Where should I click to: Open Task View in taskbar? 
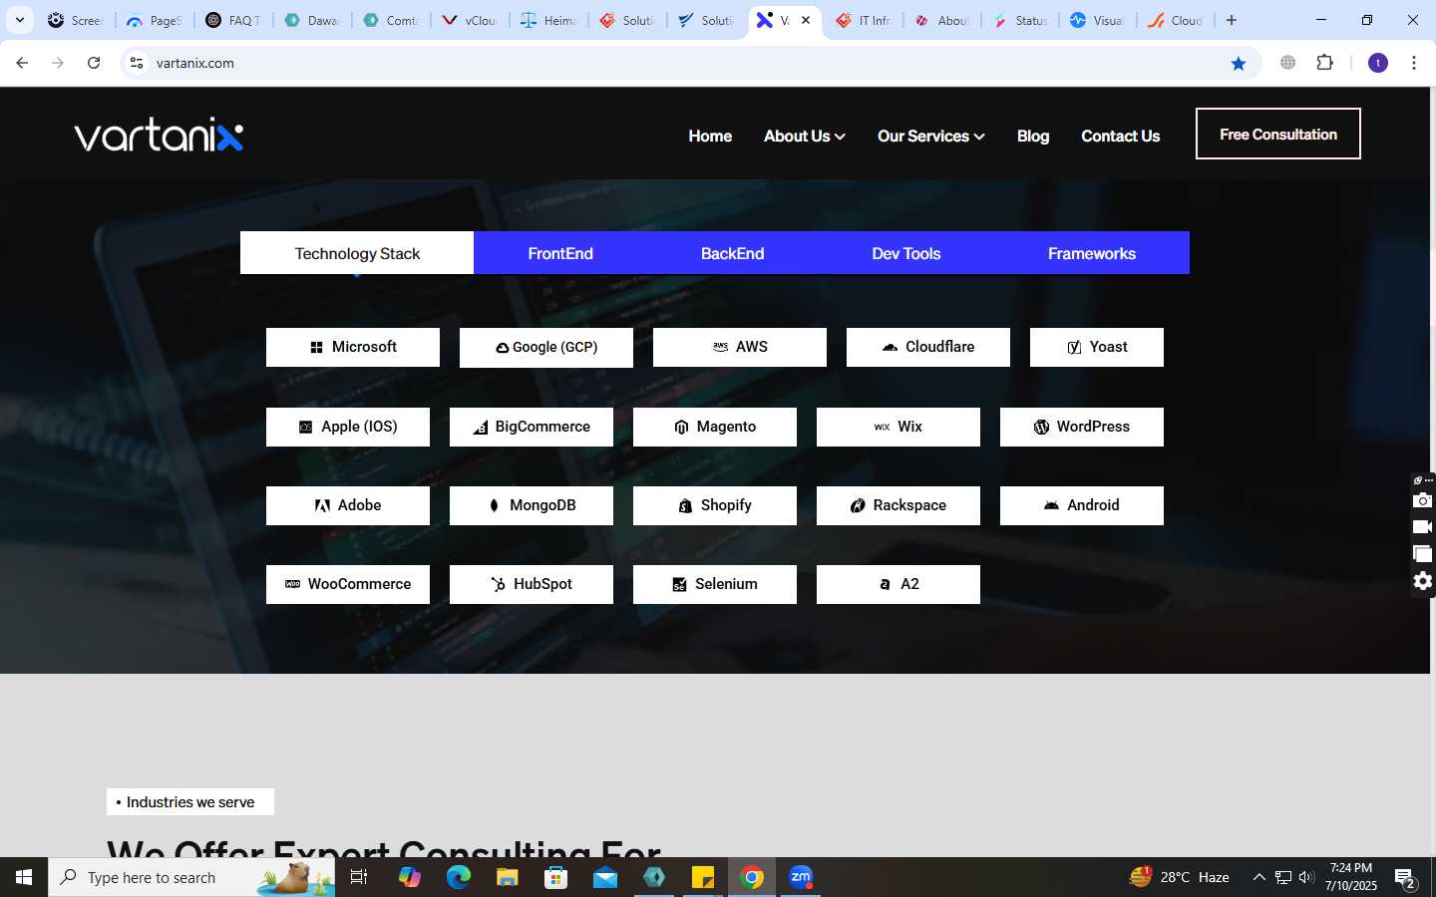359,877
